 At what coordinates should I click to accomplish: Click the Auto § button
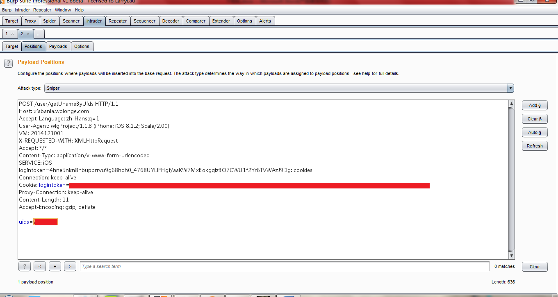[535, 132]
